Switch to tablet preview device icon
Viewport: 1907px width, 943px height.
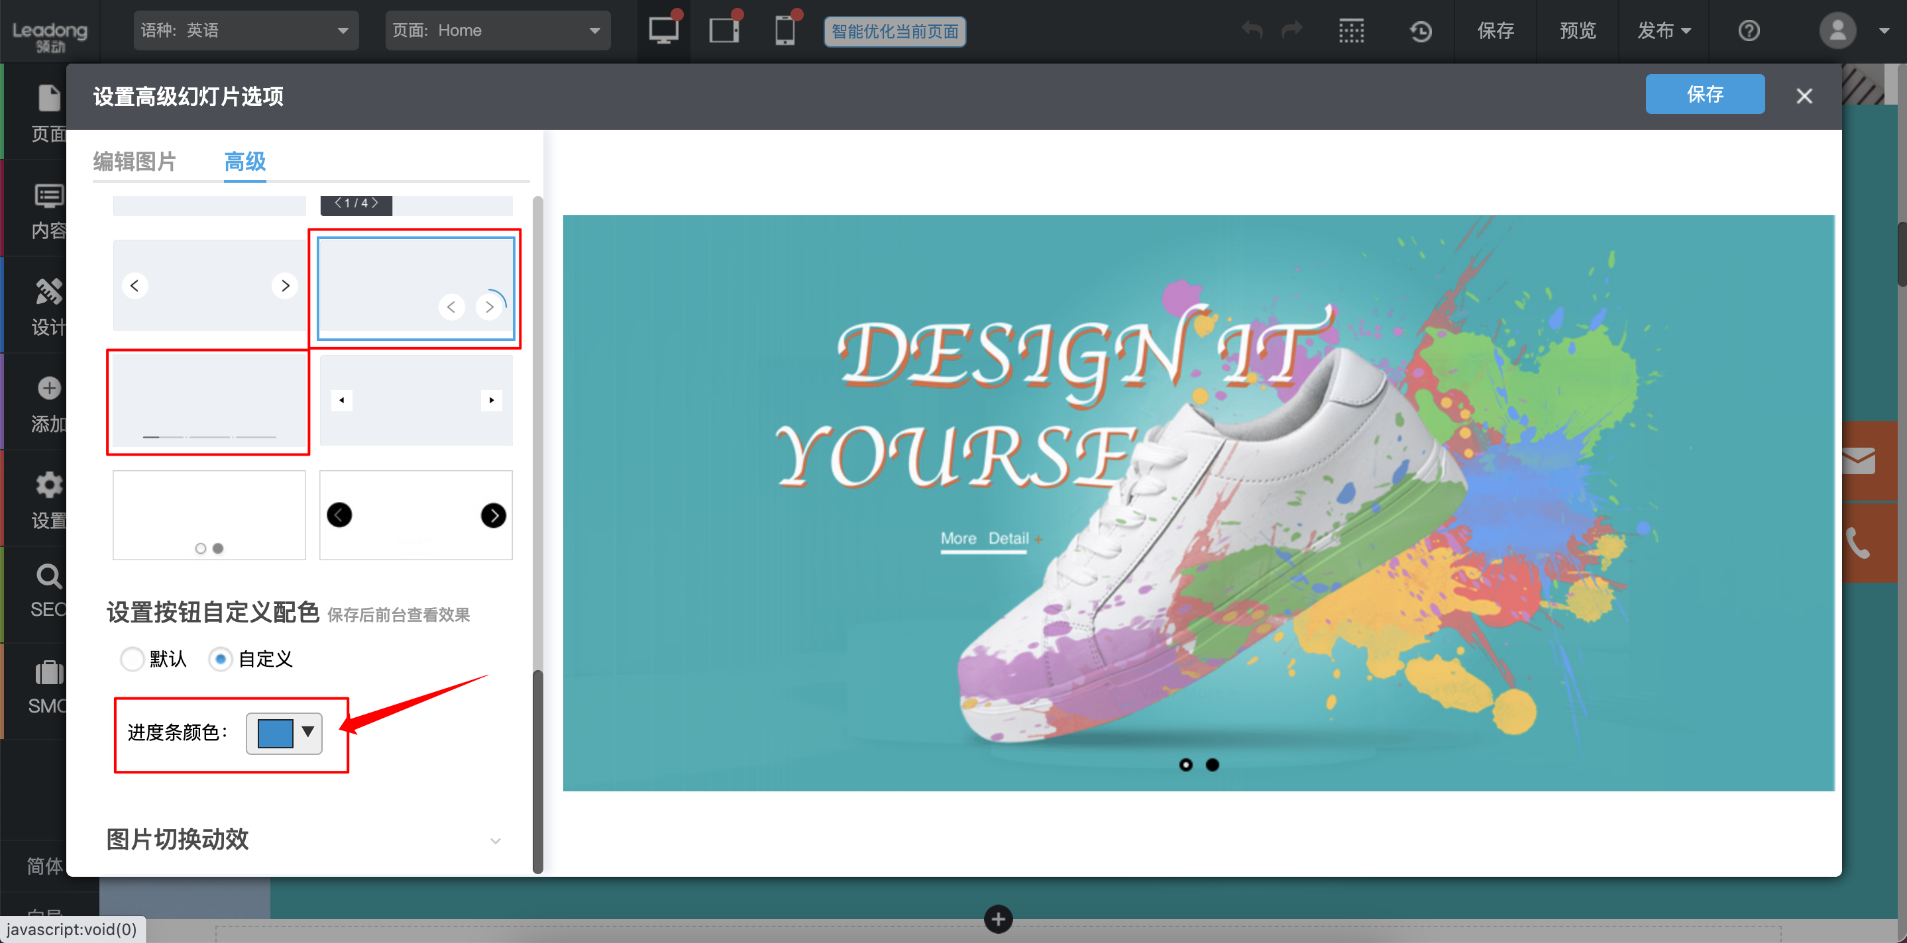click(x=724, y=30)
